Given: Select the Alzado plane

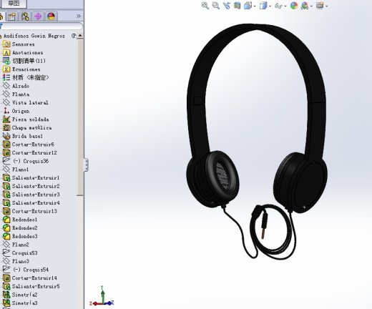Looking at the screenshot, I should (x=21, y=86).
